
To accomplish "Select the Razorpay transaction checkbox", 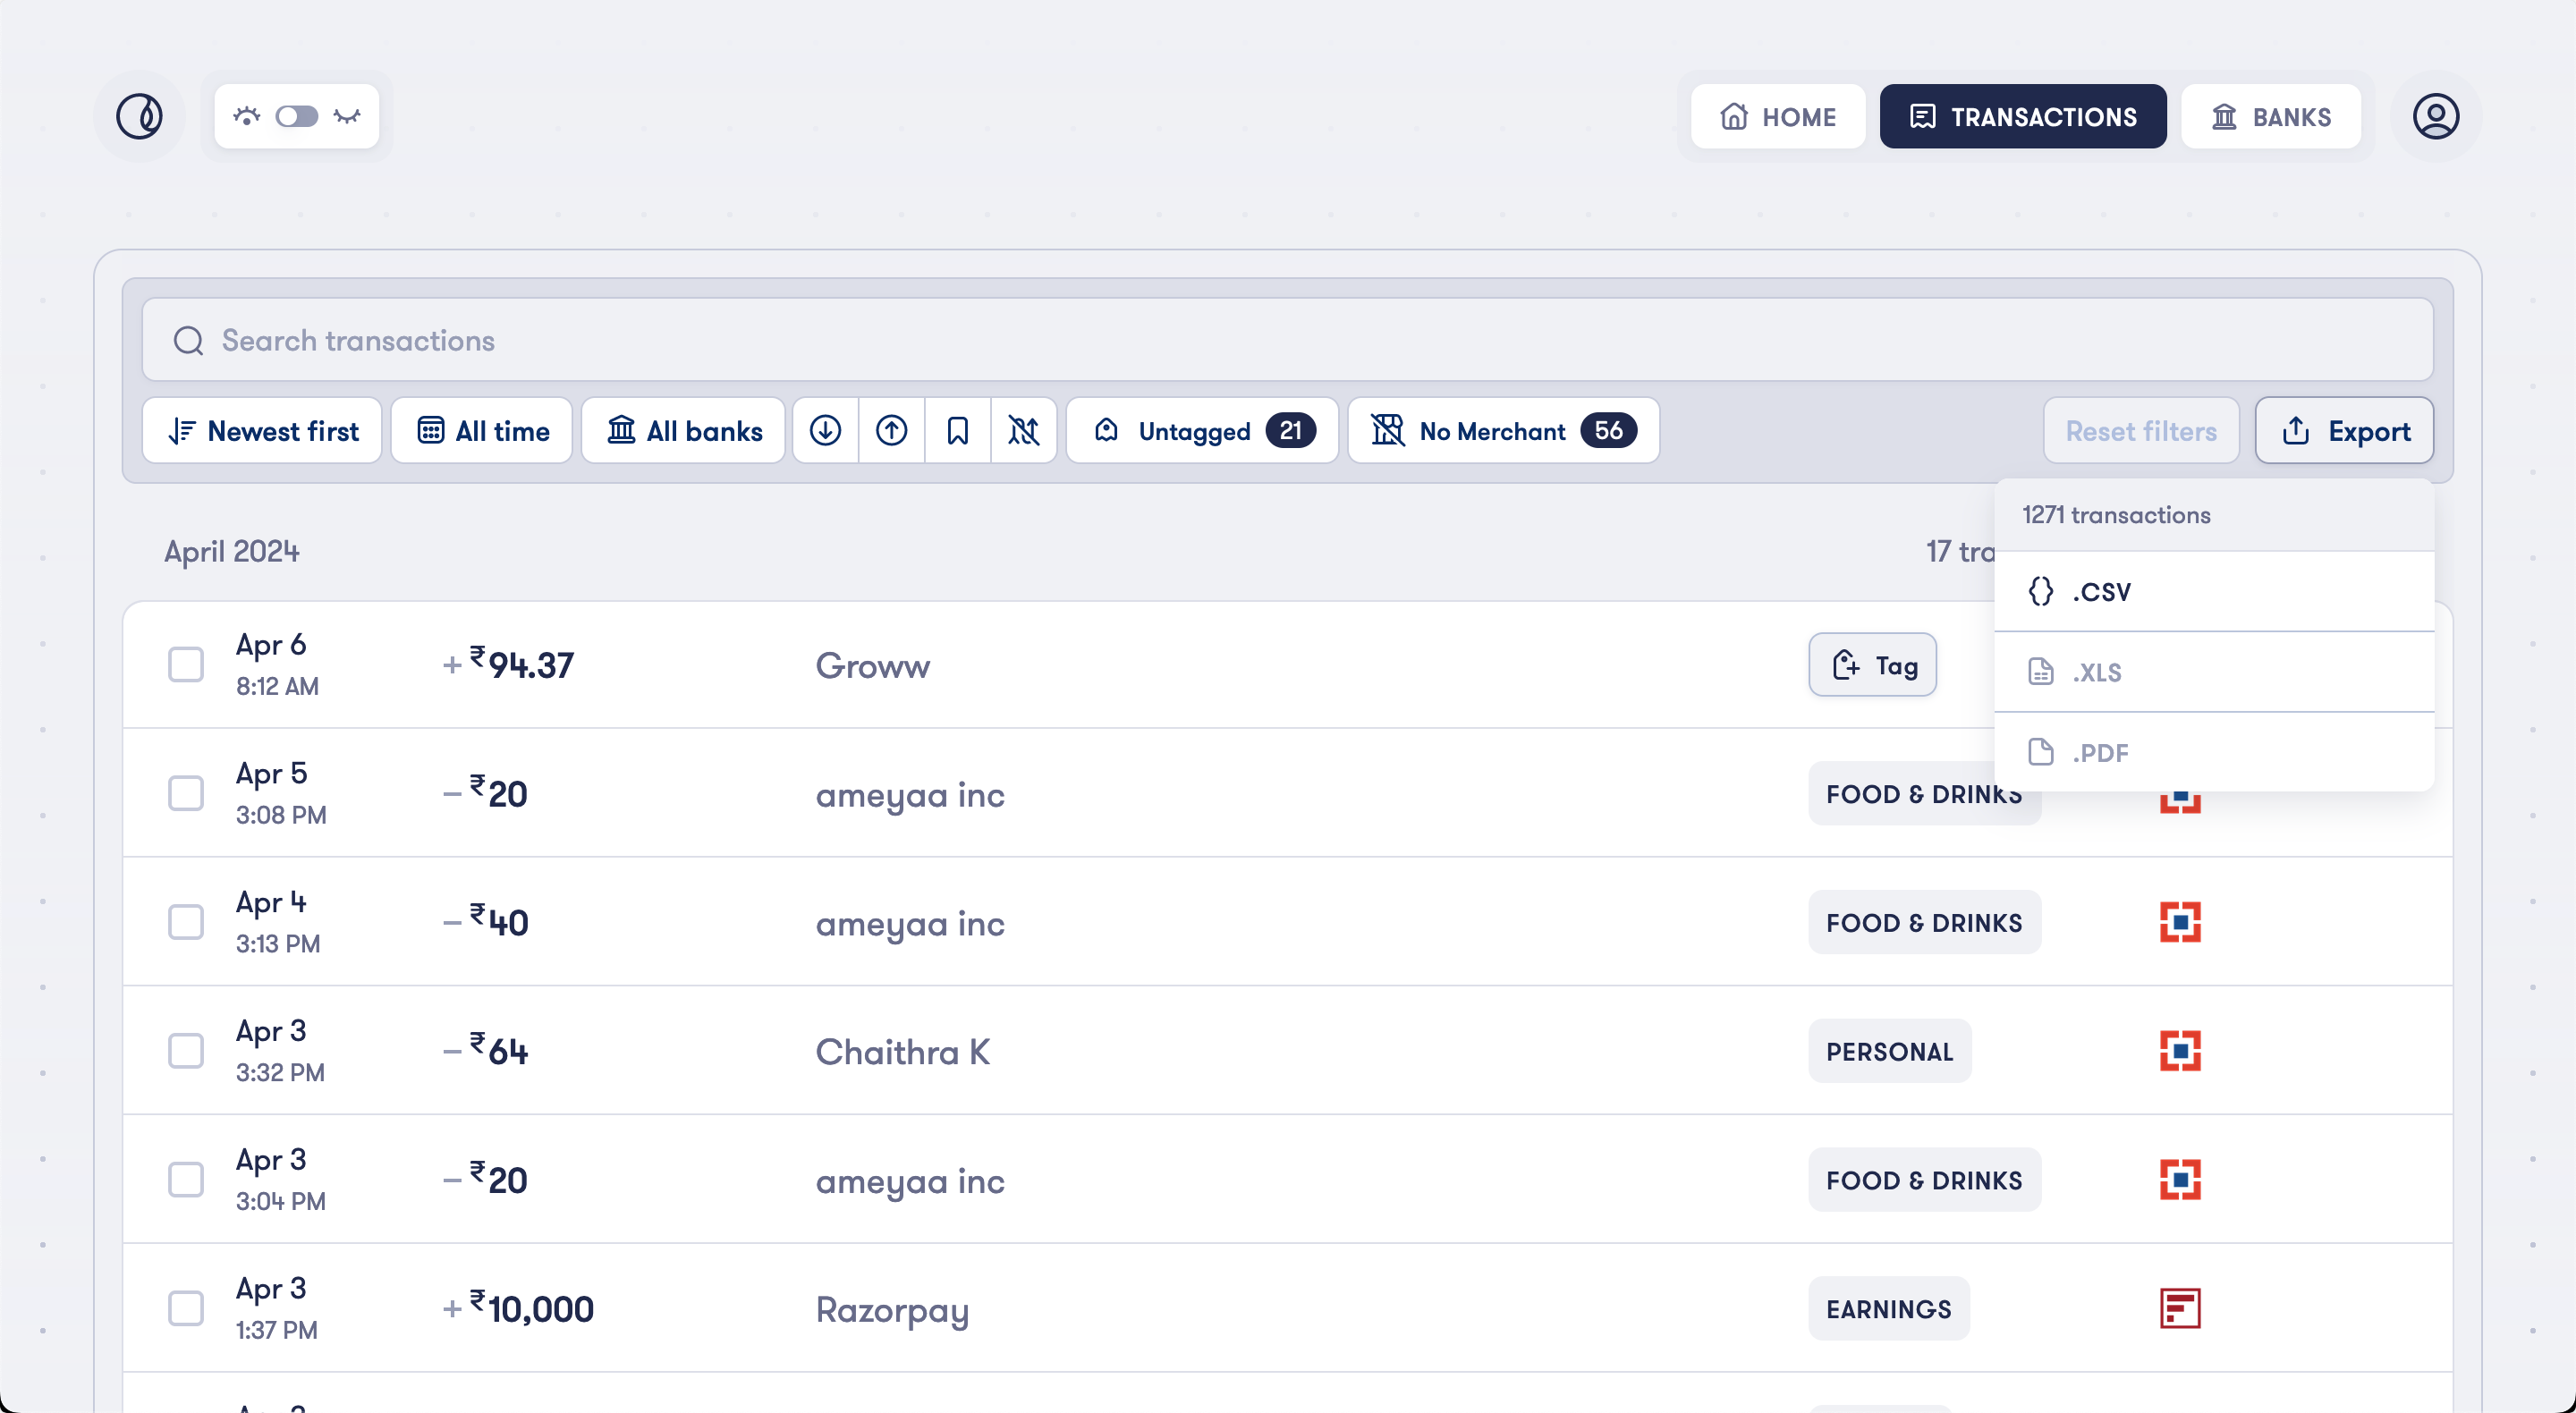I will (186, 1309).
